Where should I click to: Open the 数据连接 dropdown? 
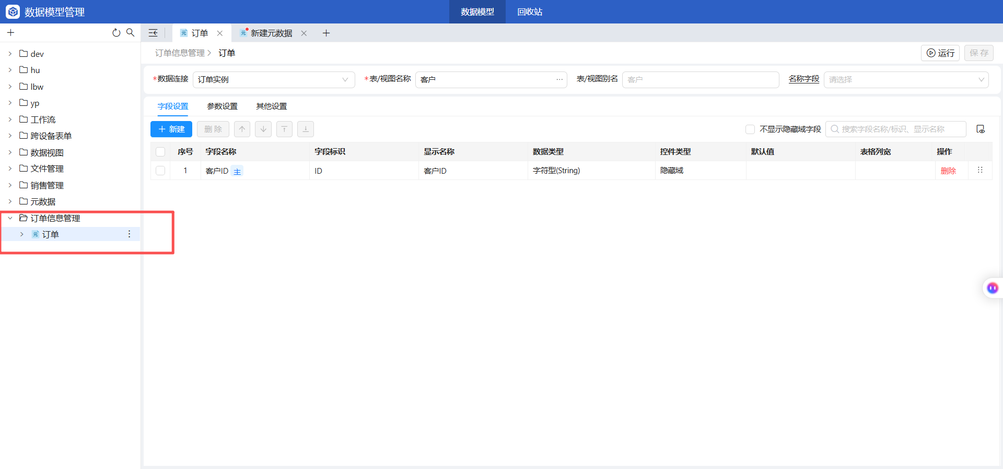(274, 80)
